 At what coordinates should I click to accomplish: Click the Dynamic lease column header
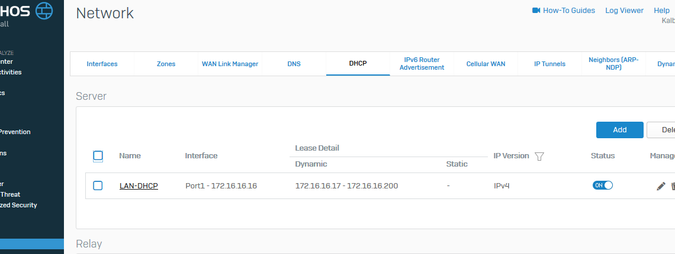tap(311, 164)
